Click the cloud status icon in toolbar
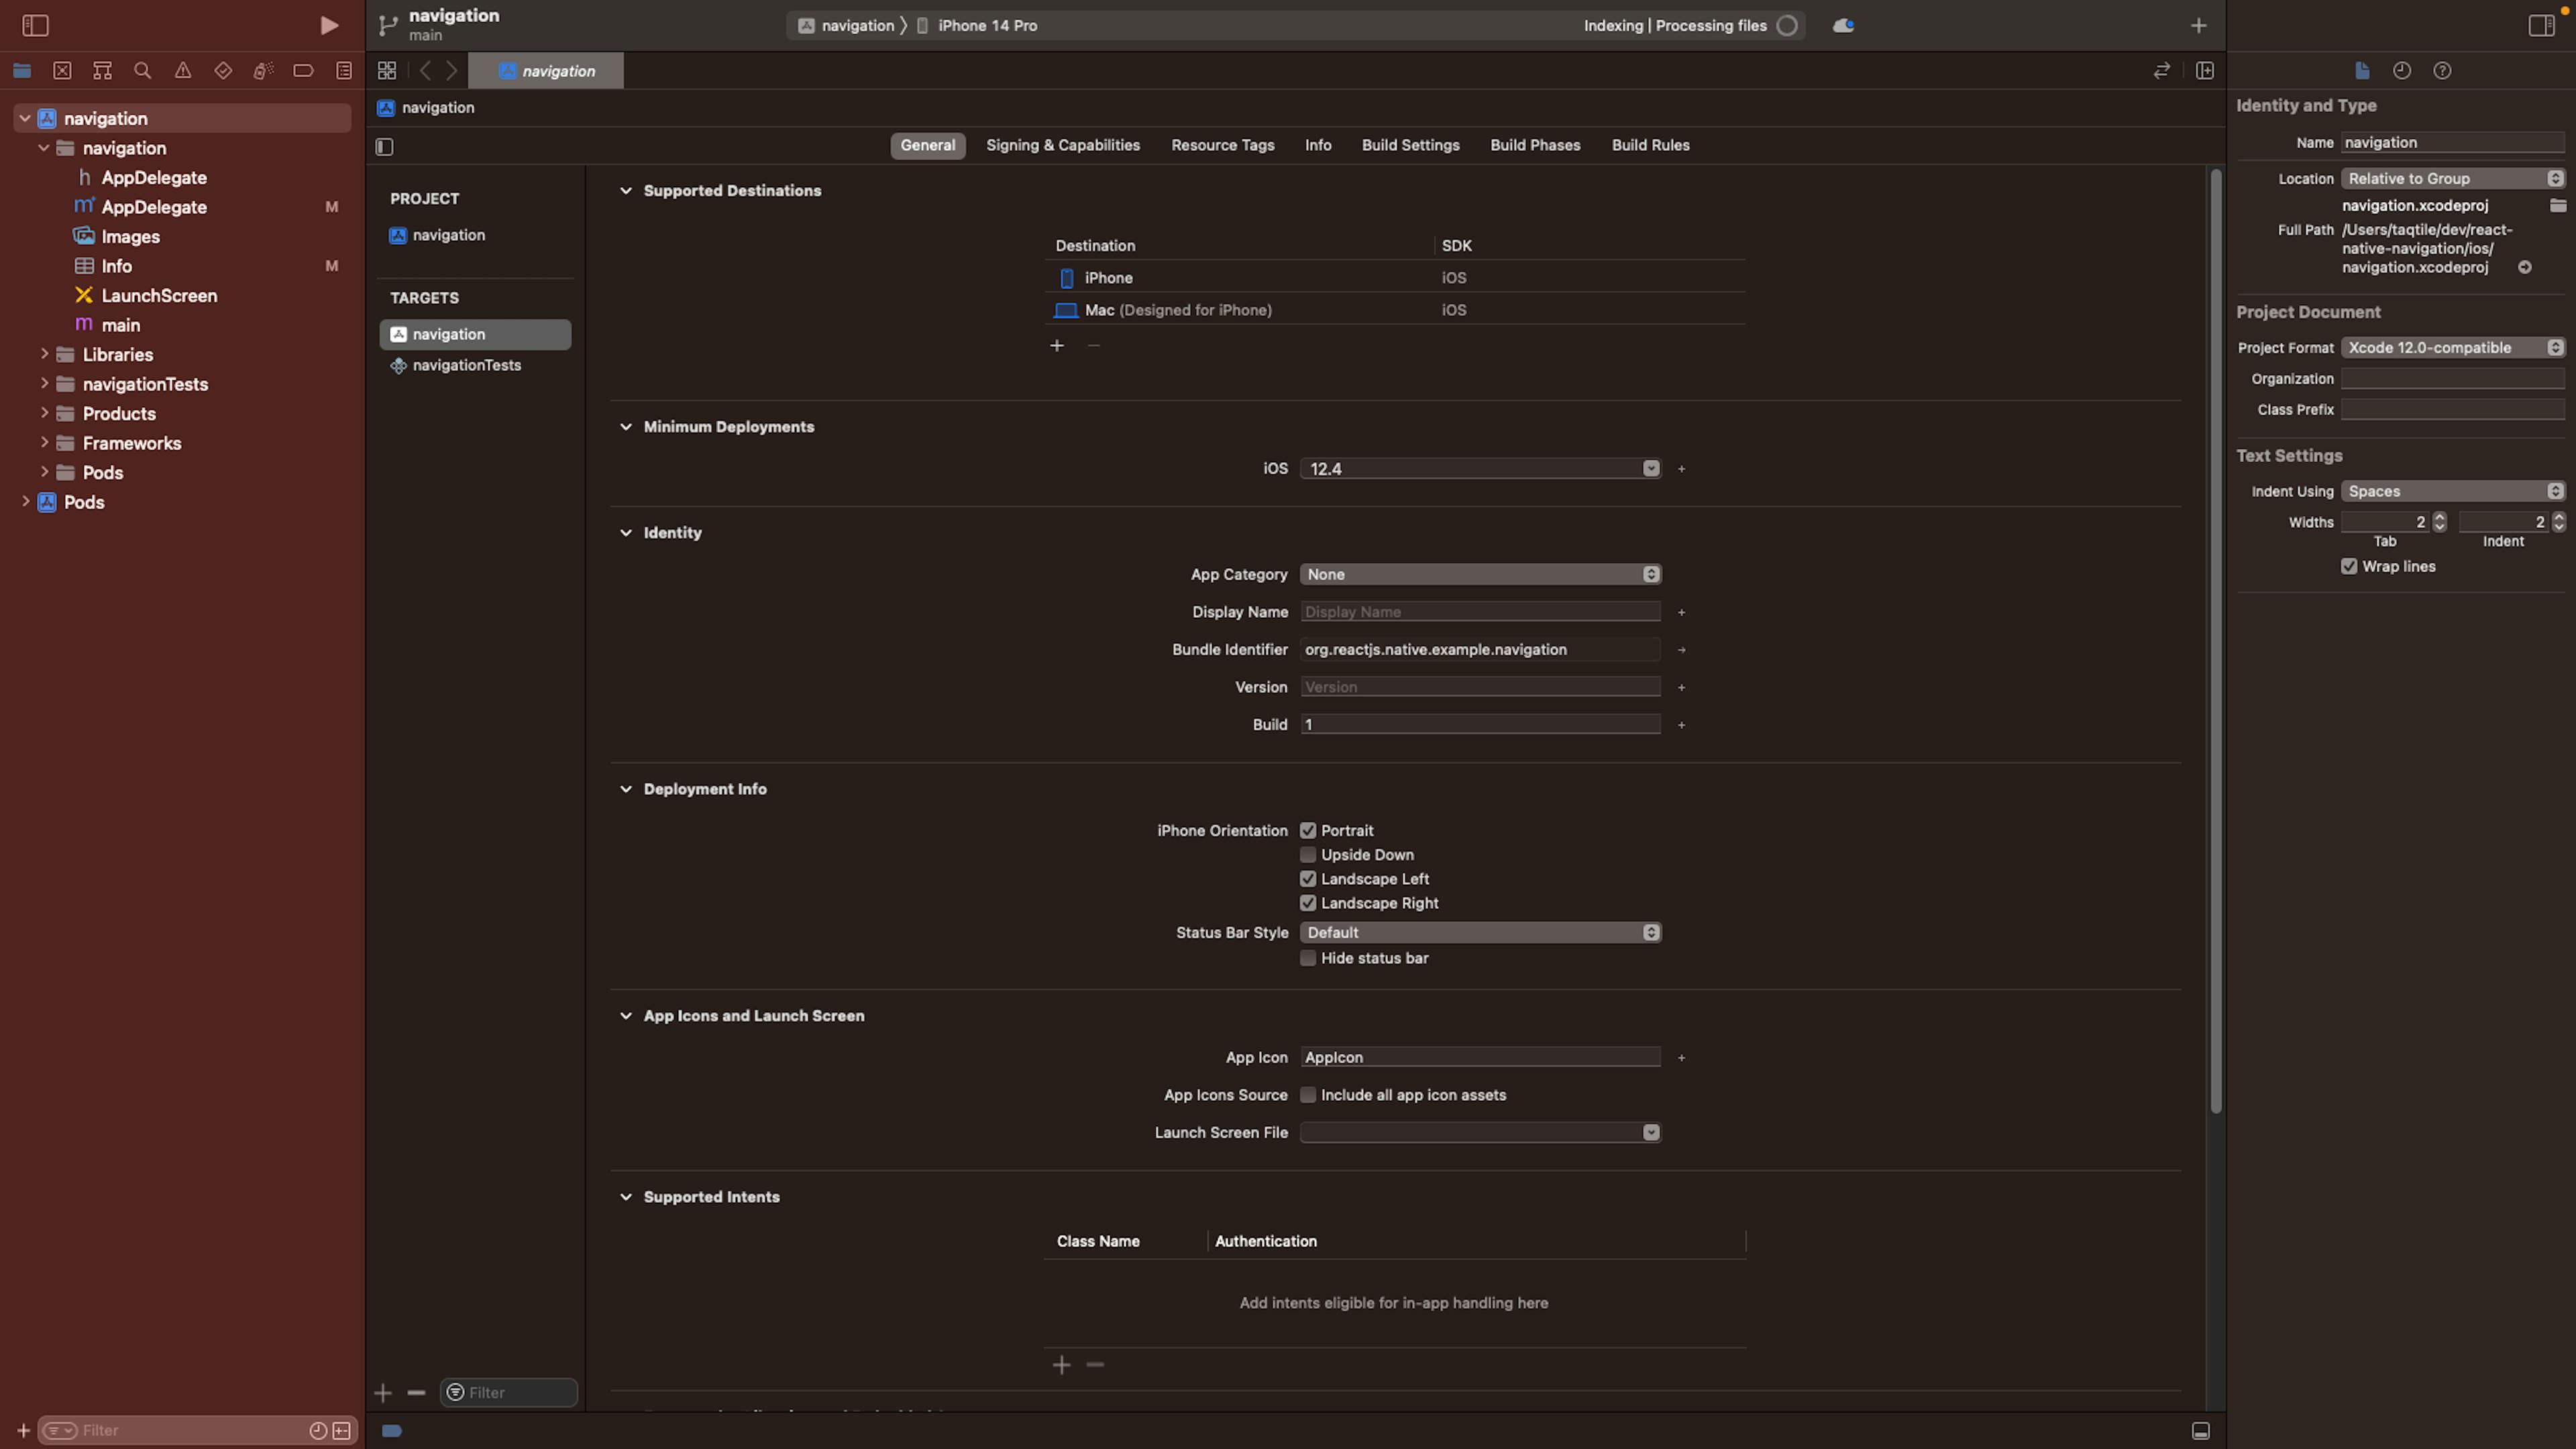Image resolution: width=2576 pixels, height=1449 pixels. click(x=1843, y=26)
